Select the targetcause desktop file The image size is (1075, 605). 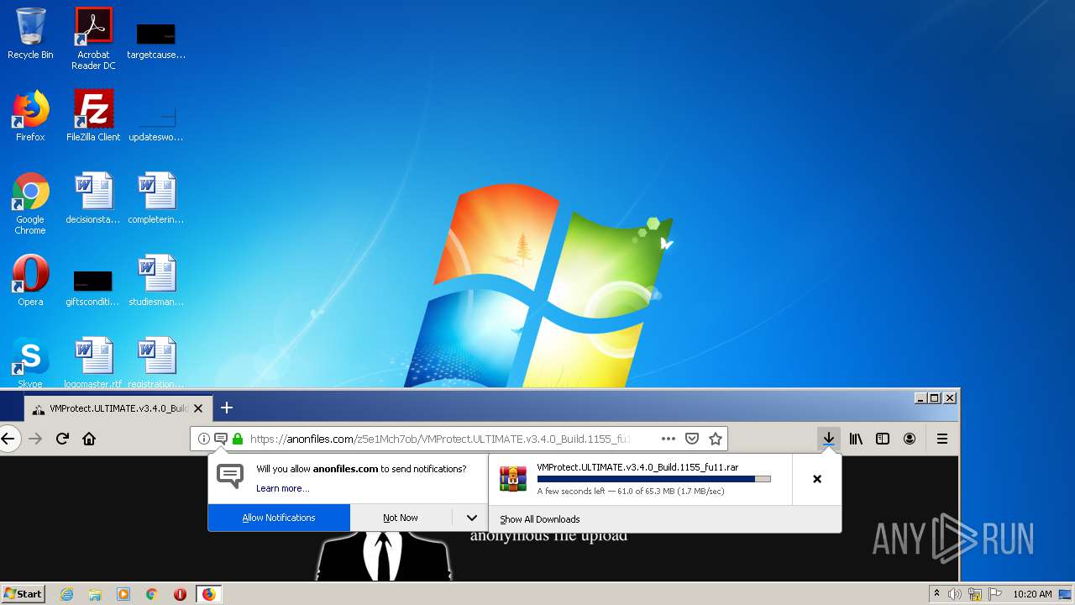[156, 39]
